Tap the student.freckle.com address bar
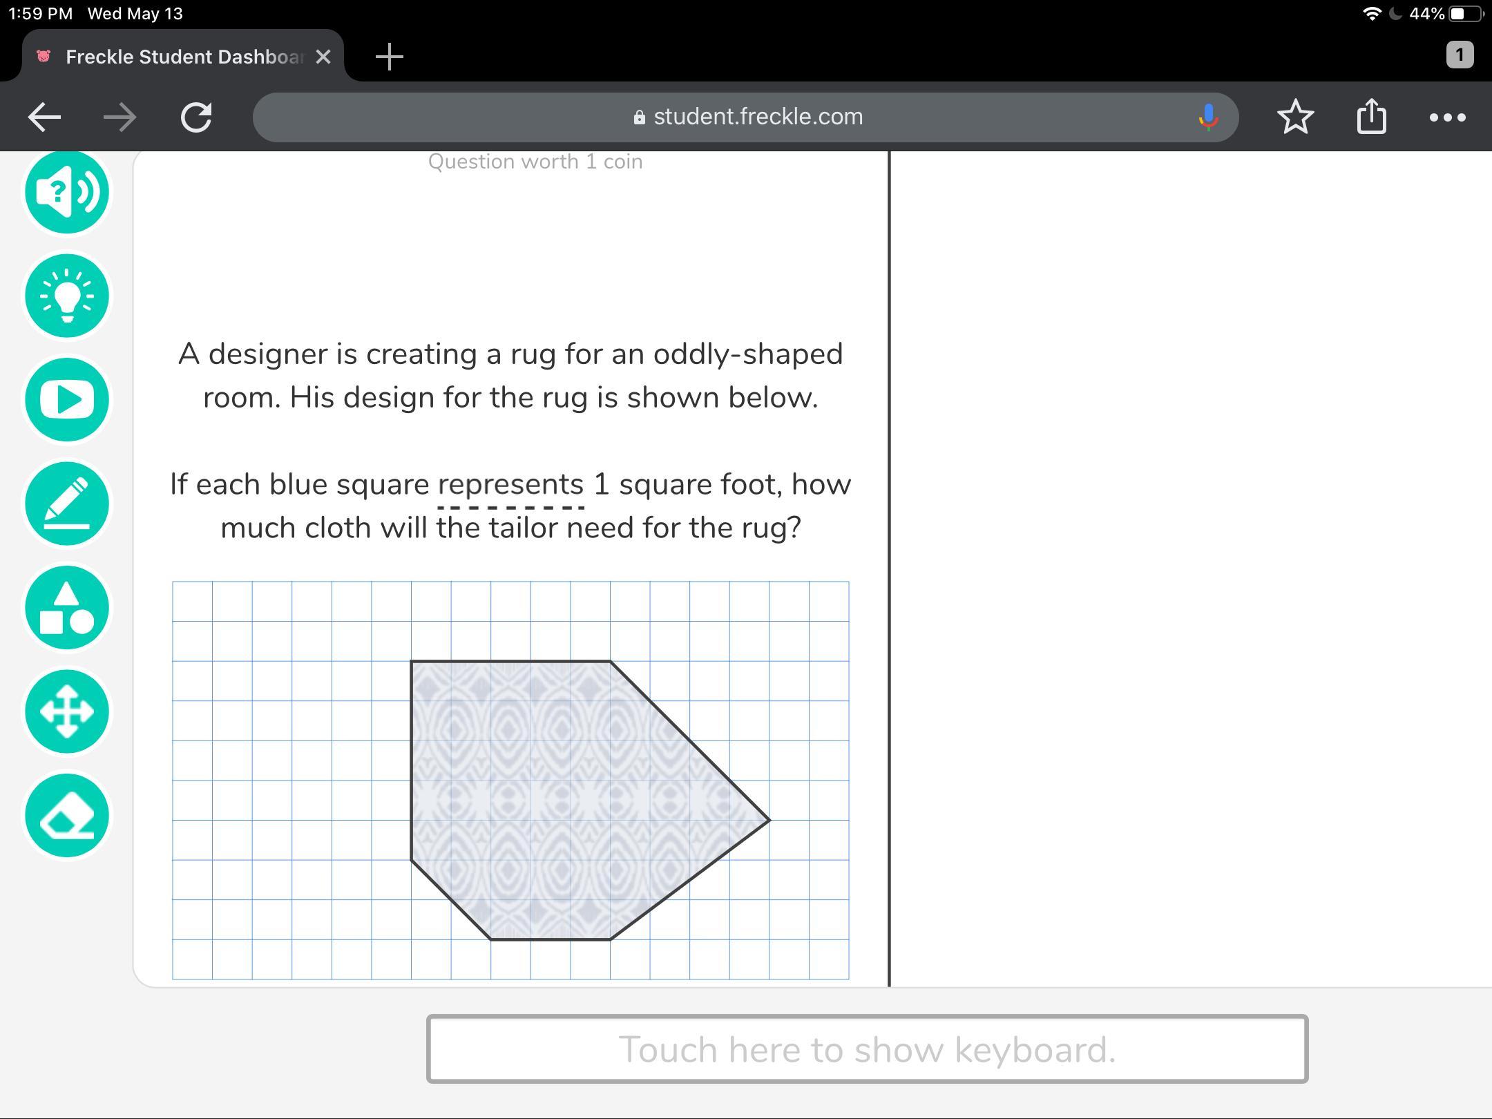This screenshot has width=1492, height=1119. pos(746,117)
